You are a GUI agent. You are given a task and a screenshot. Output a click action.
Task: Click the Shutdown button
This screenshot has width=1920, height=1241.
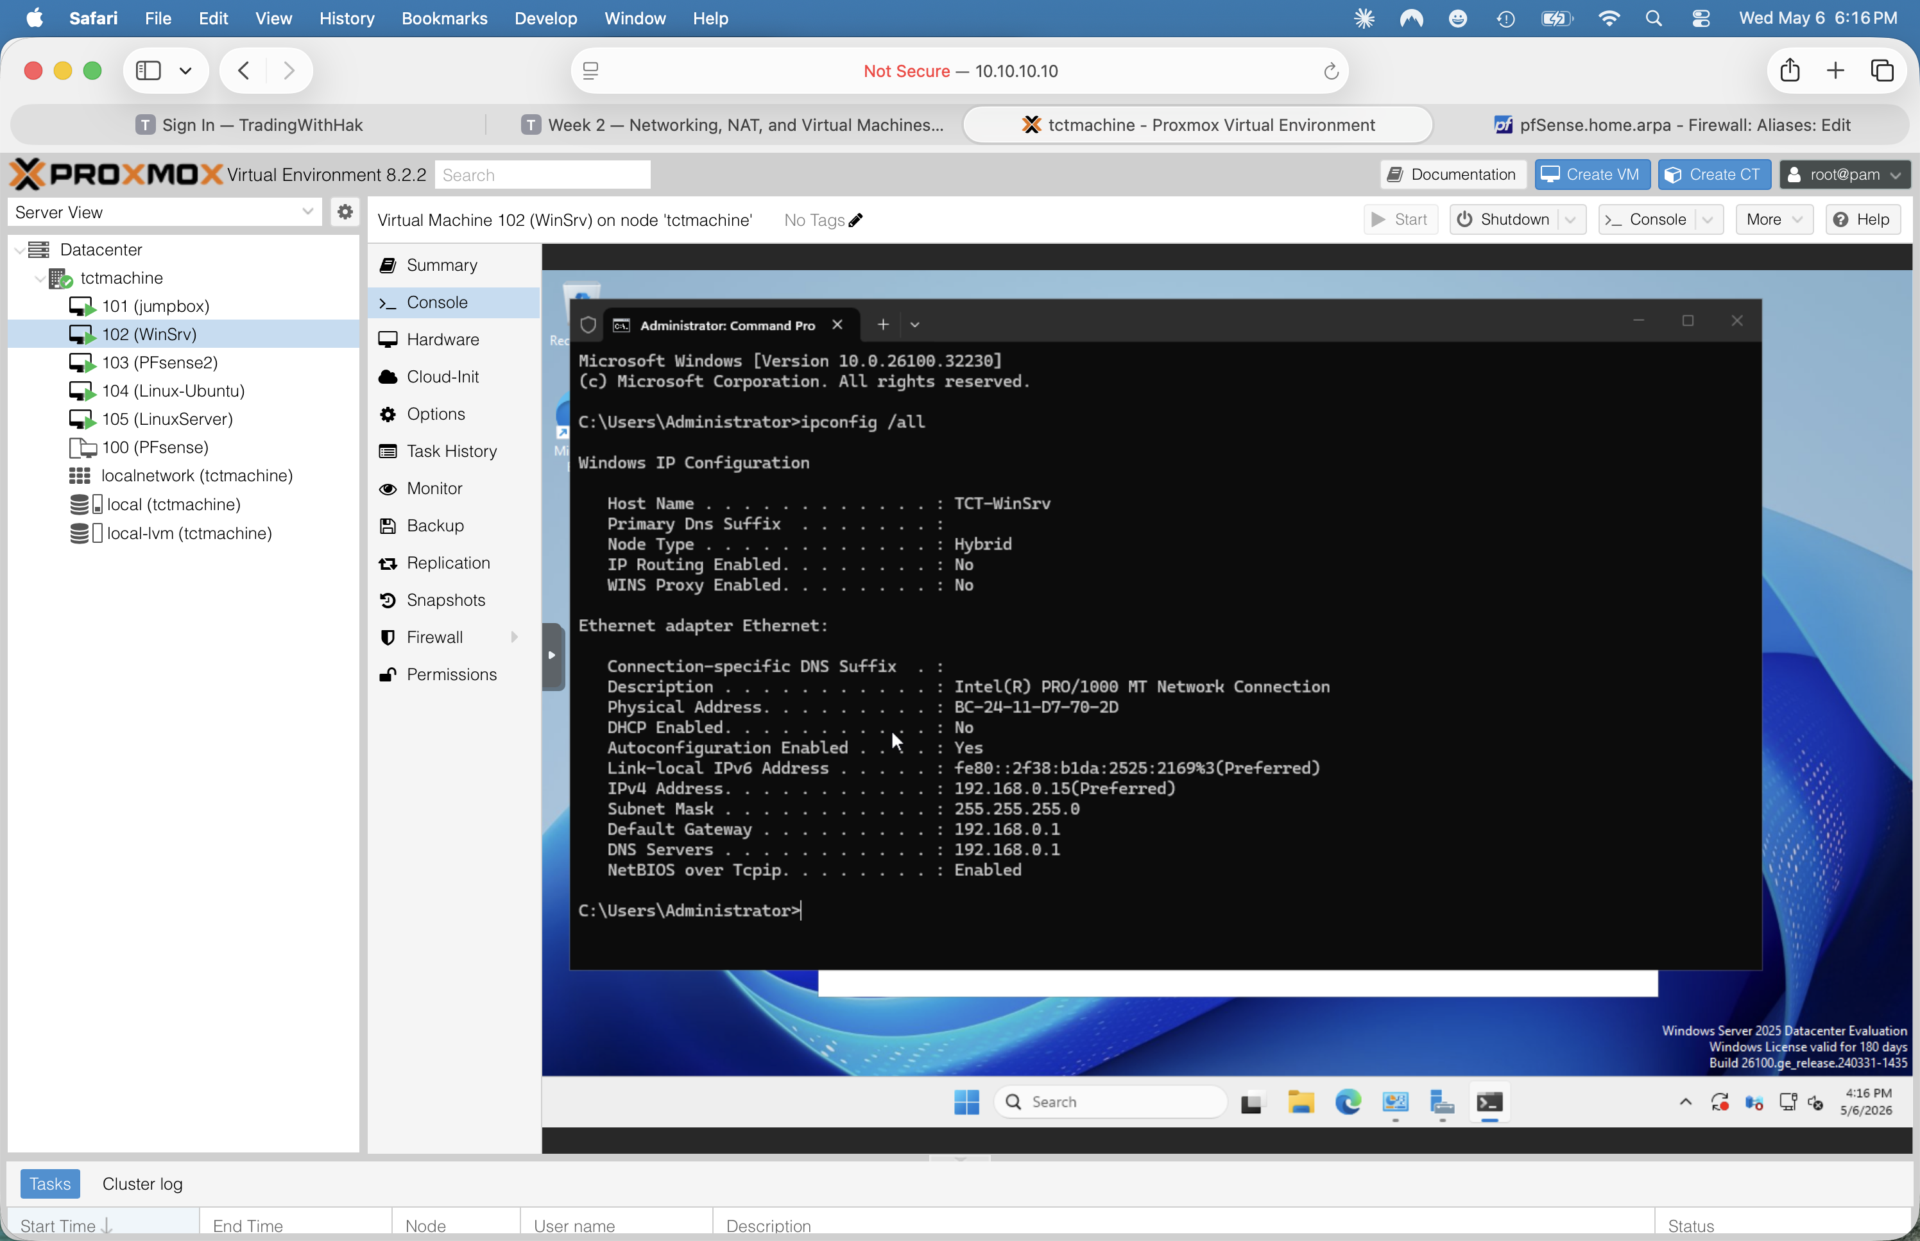click(1504, 219)
